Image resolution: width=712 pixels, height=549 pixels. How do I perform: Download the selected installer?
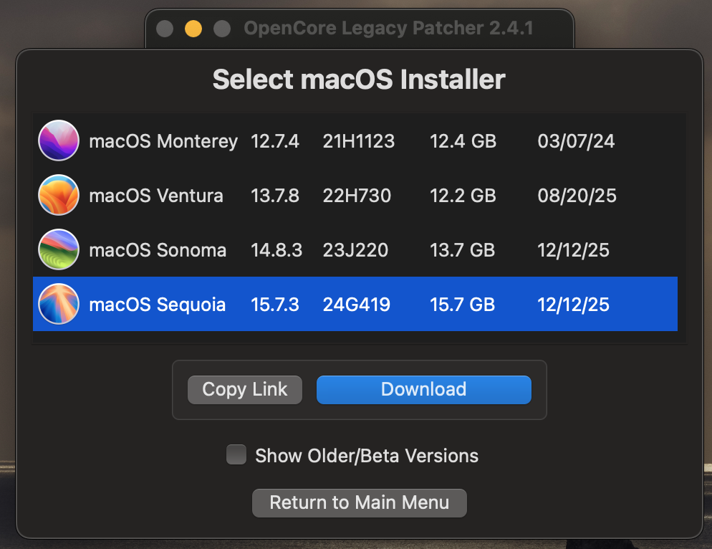pyautogui.click(x=423, y=389)
